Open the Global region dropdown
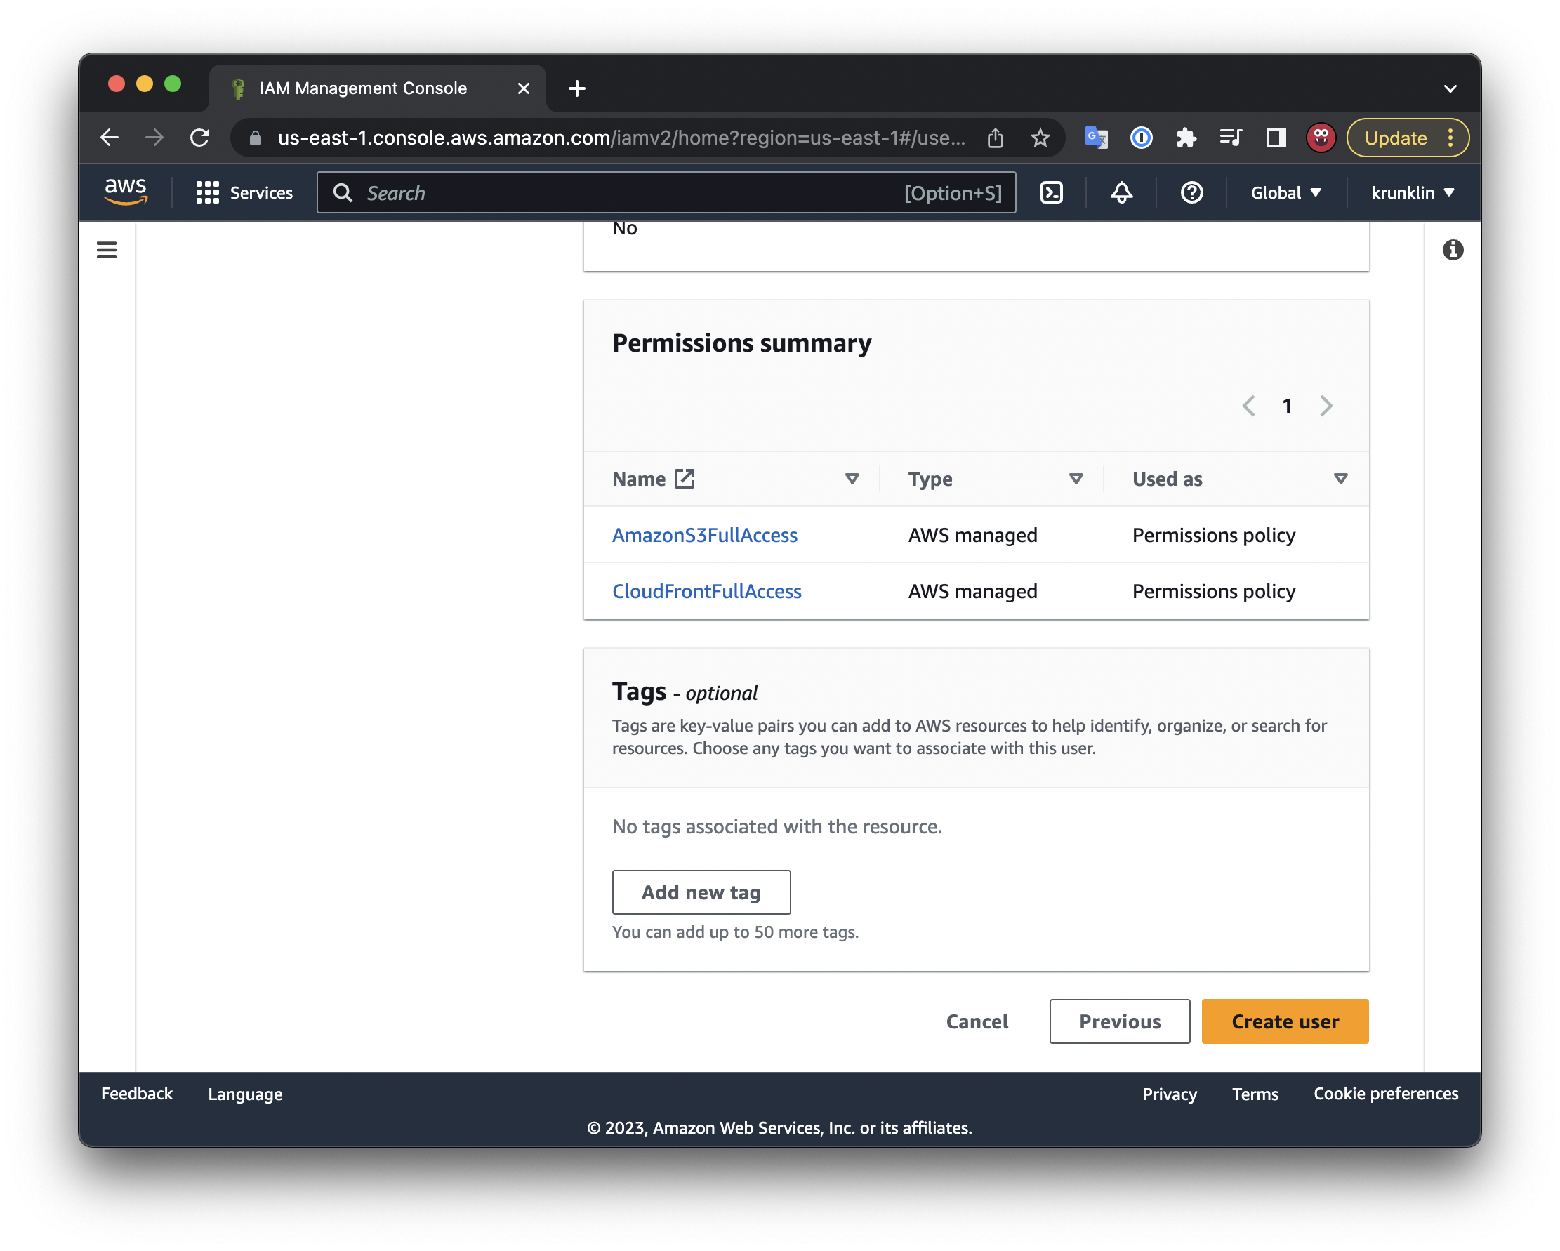Screen dimensions: 1560x1251 click(1285, 192)
